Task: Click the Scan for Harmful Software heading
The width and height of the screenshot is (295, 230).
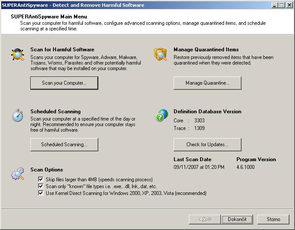Action: tap(62, 50)
